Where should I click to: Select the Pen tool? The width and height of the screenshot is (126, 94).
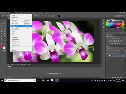[2, 38]
